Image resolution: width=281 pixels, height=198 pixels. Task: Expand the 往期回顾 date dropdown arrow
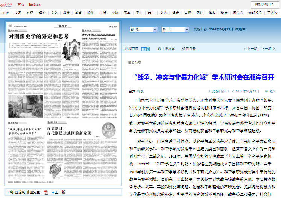[x=148, y=49]
